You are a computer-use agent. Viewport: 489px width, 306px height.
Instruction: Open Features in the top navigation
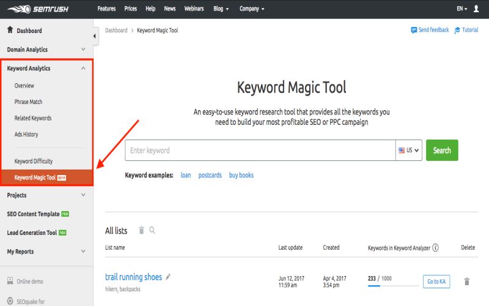coord(106,9)
